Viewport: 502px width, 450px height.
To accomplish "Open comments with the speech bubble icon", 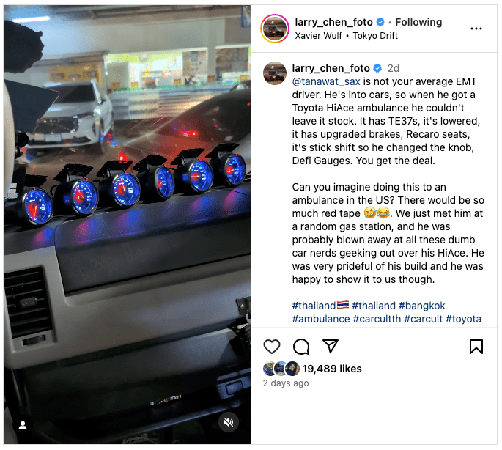I will click(301, 347).
